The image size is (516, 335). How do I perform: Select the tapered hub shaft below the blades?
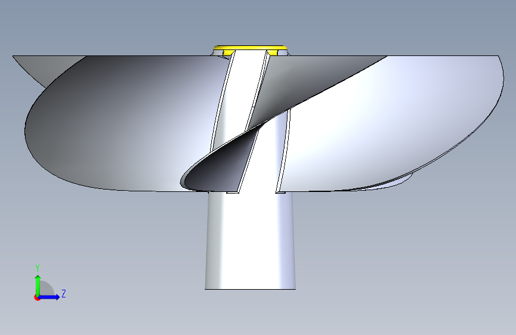(250, 241)
